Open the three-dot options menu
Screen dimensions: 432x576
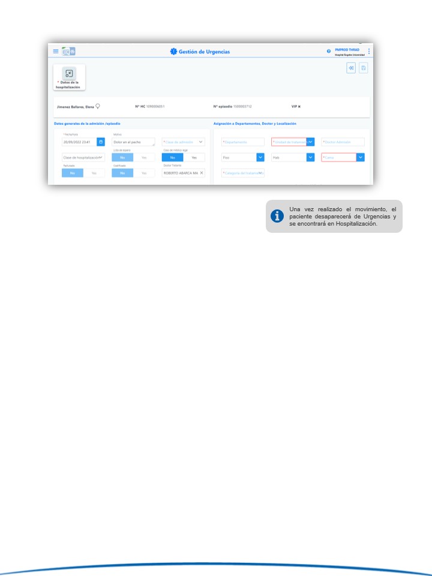[369, 51]
